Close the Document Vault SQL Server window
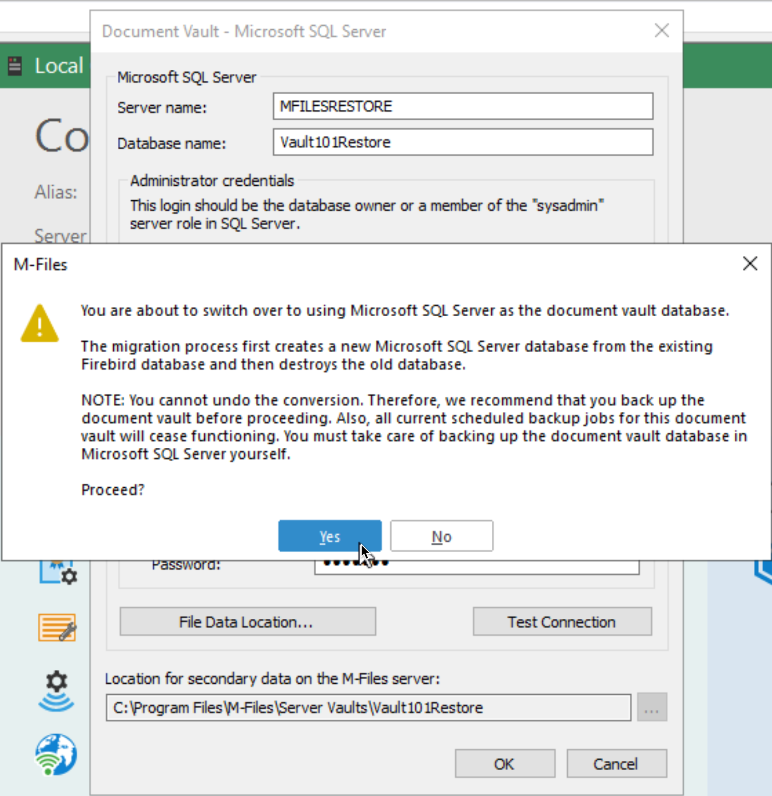 [662, 31]
